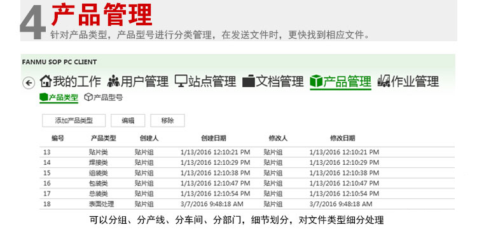Select the 产品管理 menu item
This screenshot has width=477, height=251.
[x=340, y=82]
